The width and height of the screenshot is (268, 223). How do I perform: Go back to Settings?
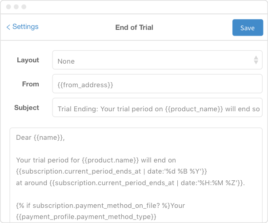[x=25, y=27]
